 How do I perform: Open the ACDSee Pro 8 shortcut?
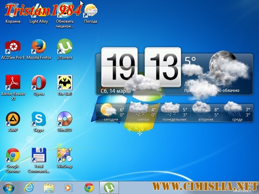click(13, 47)
